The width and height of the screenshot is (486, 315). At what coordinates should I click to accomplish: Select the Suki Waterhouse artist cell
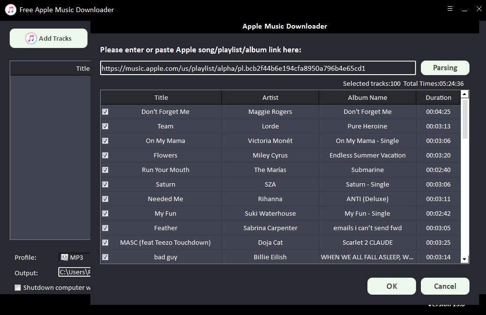coord(270,213)
